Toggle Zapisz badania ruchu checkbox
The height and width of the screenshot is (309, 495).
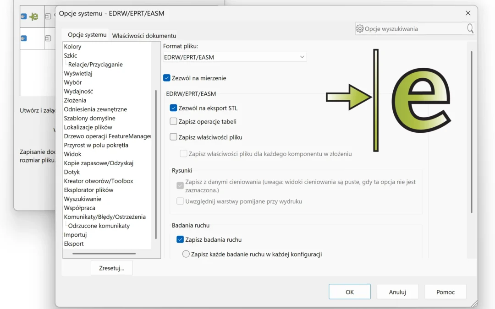pos(180,239)
